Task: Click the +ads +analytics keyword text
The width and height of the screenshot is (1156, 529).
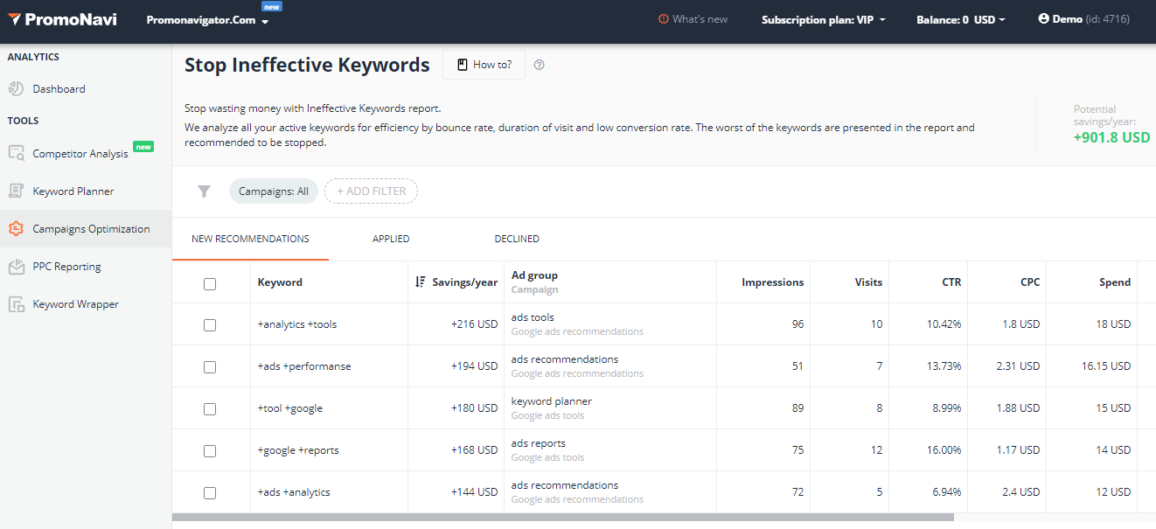Action: pyautogui.click(x=294, y=492)
